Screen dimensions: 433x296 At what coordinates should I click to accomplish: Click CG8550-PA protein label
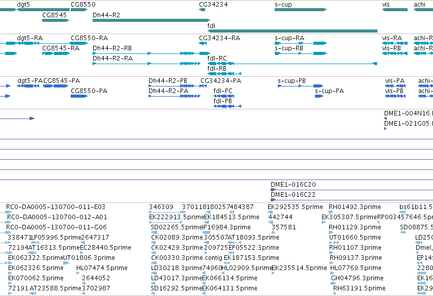tap(89, 91)
